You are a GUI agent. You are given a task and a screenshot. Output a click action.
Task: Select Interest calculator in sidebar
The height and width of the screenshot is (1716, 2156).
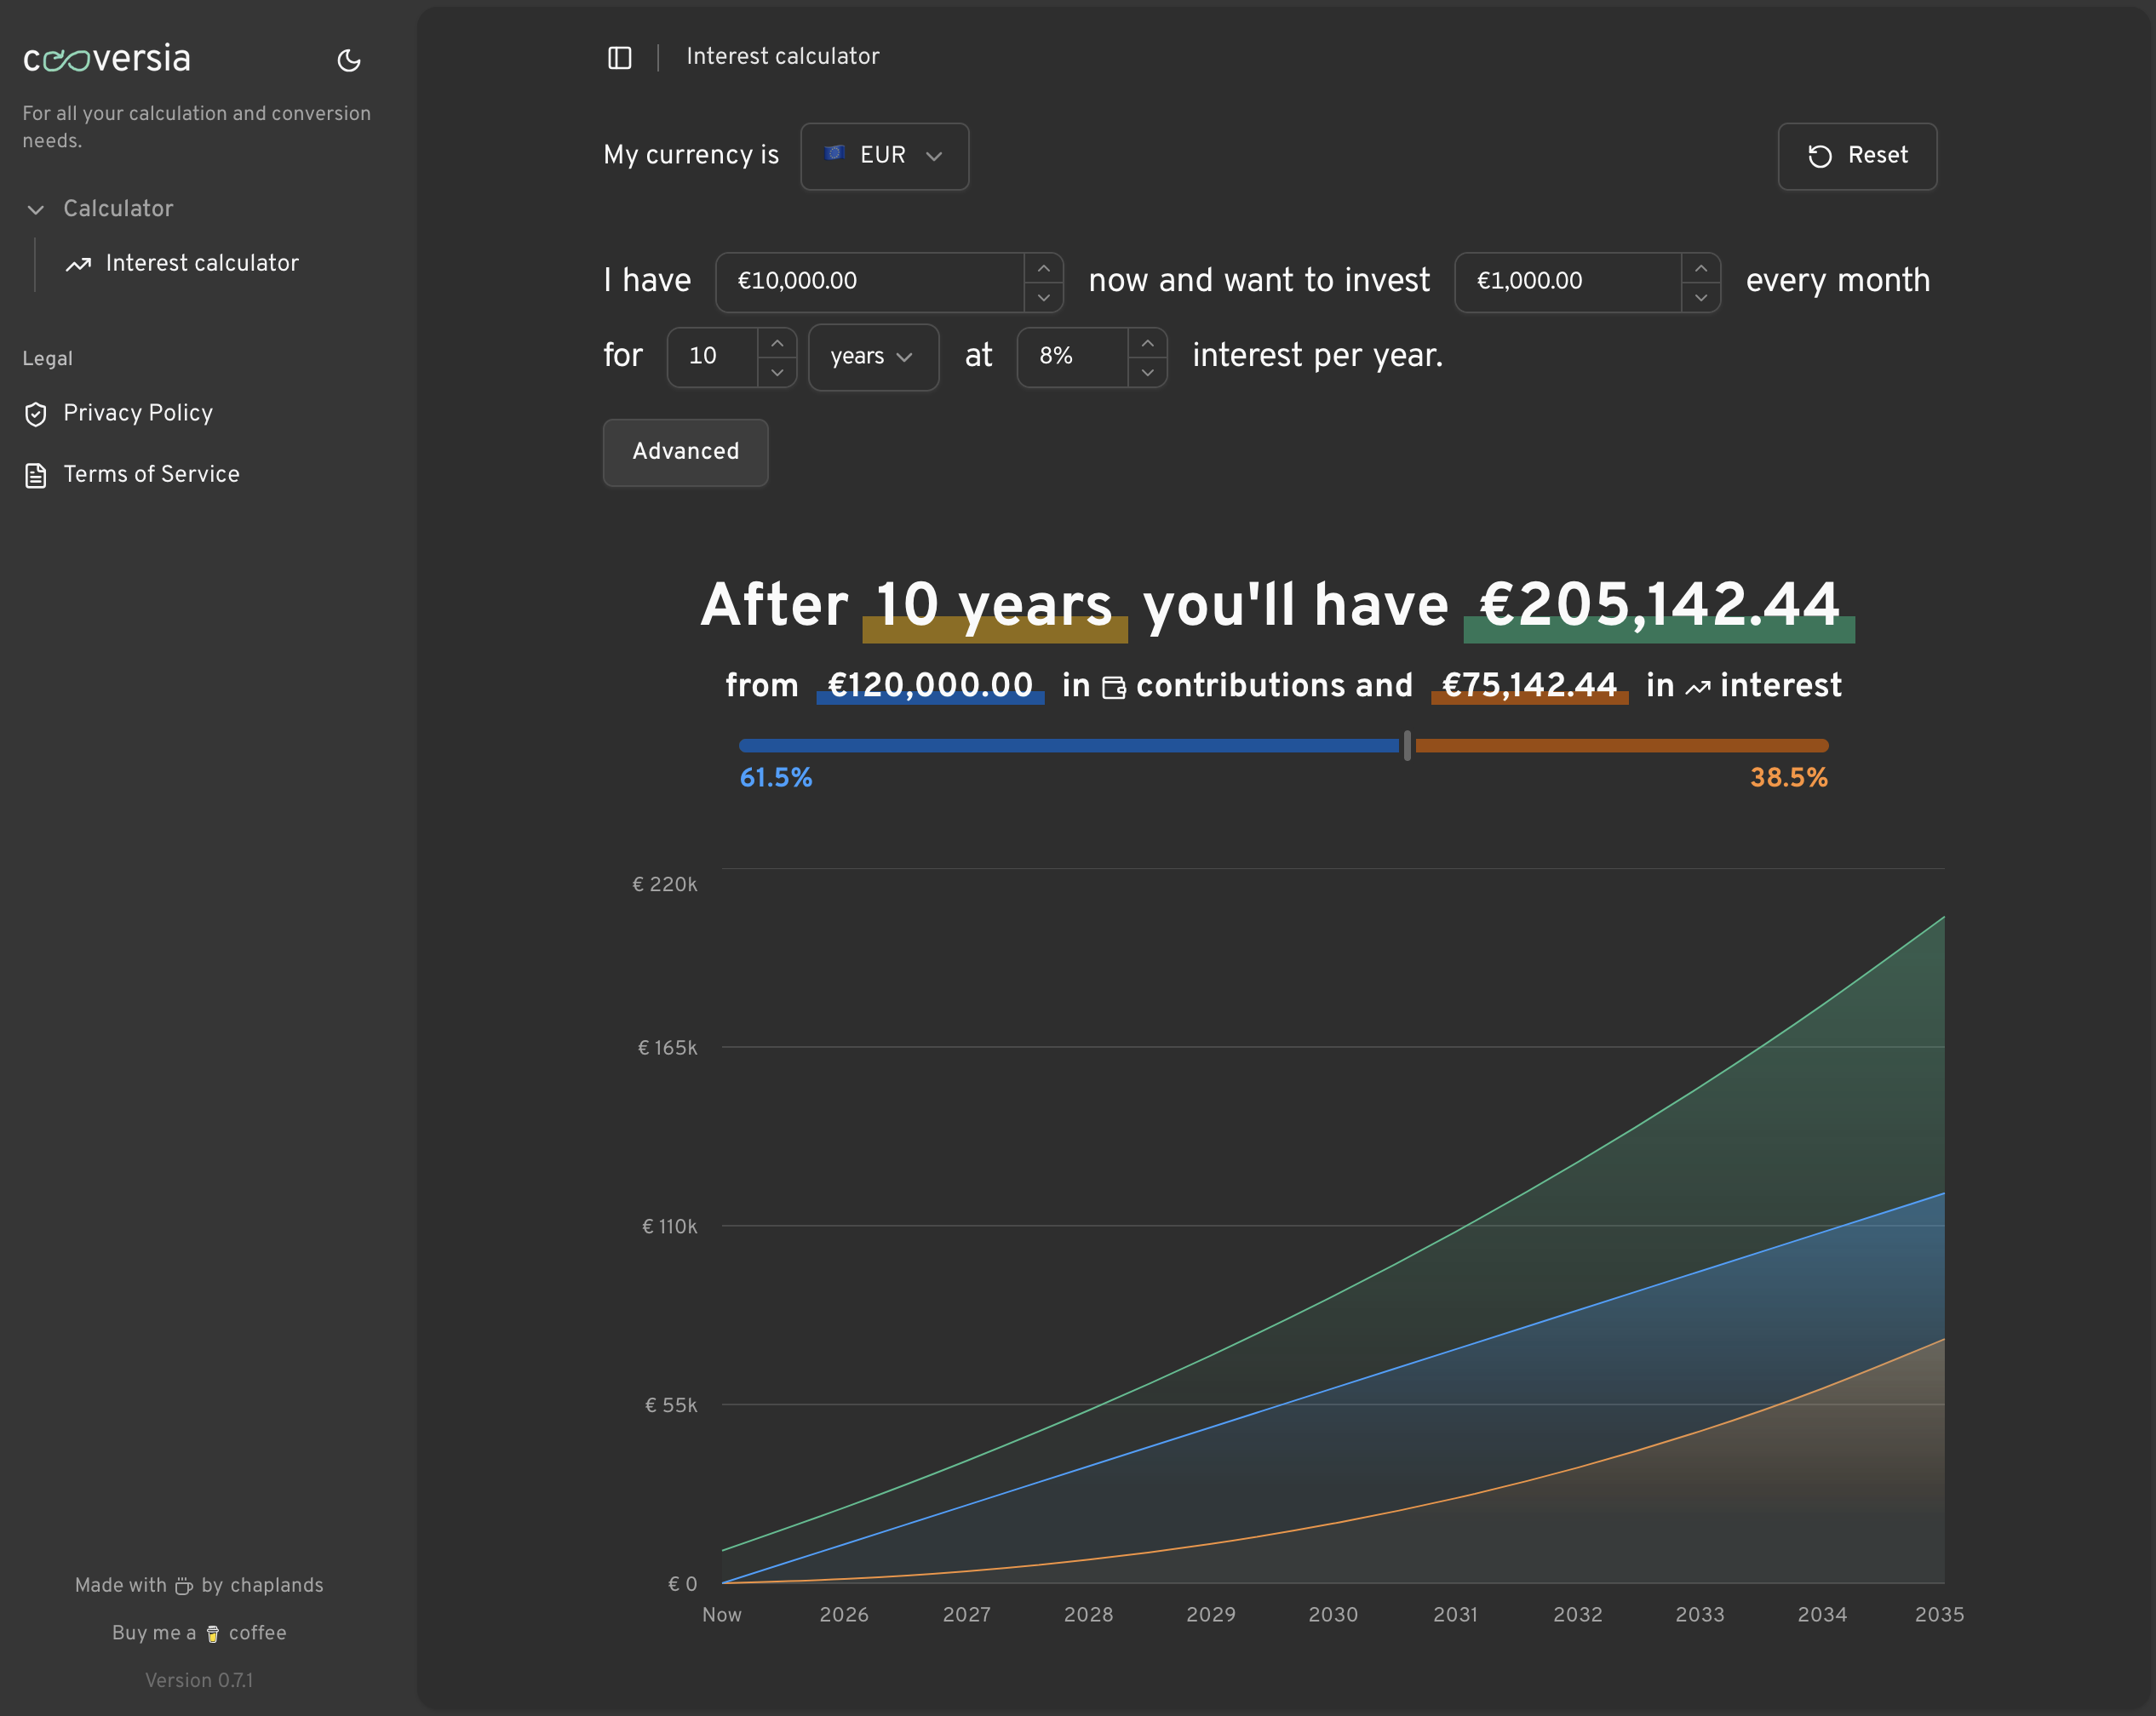(x=201, y=264)
